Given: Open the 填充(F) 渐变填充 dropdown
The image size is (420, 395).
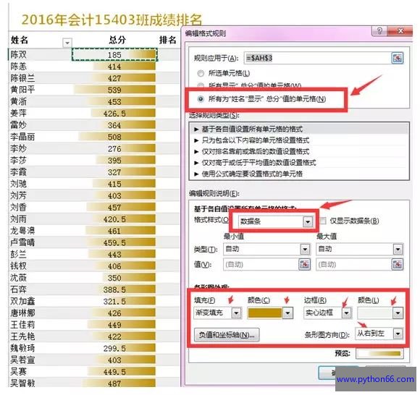Looking at the screenshot, I should pos(236,313).
